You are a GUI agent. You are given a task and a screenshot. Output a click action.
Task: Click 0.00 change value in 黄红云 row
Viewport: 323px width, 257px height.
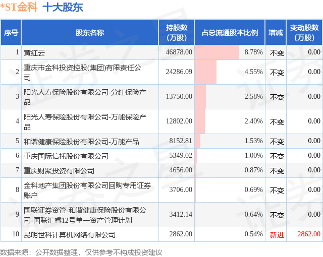(x=314, y=52)
